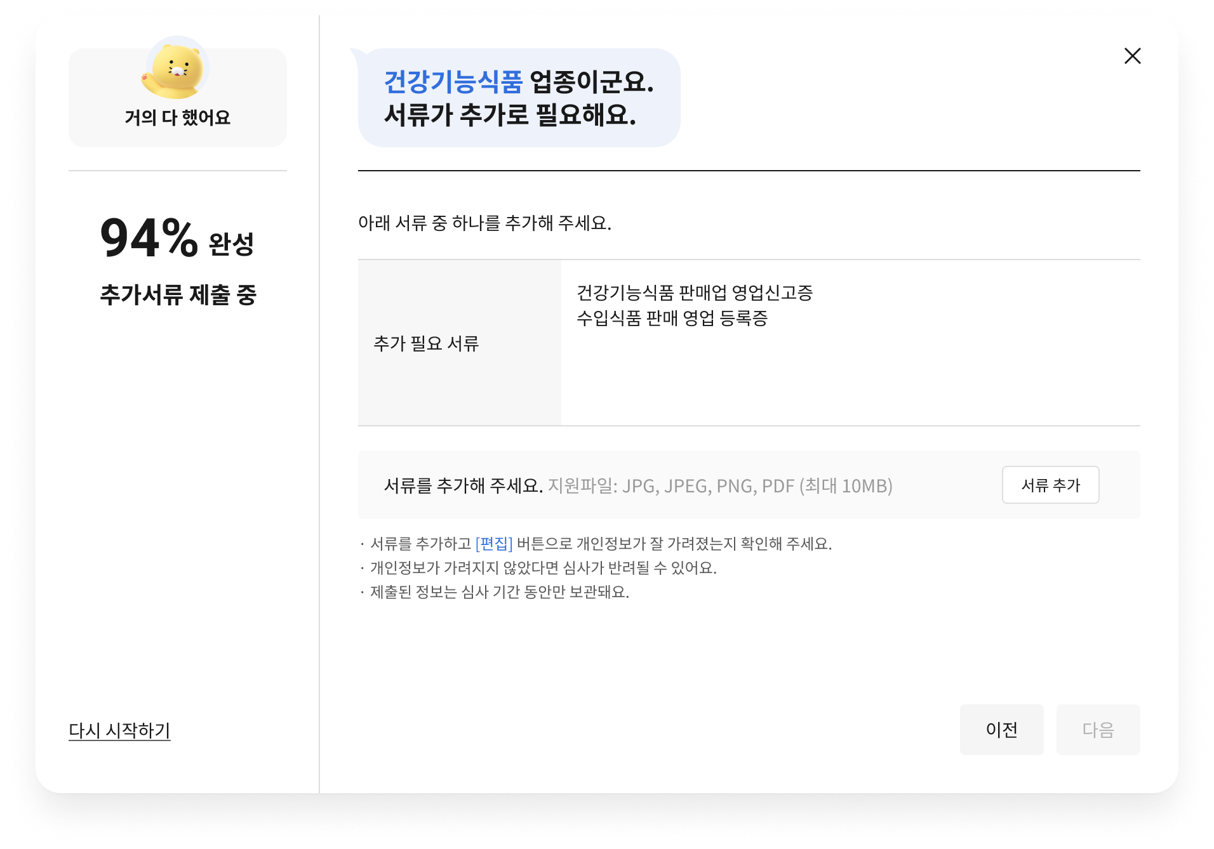Click the 서류를 추가해 주세요 upload prompt

463,485
